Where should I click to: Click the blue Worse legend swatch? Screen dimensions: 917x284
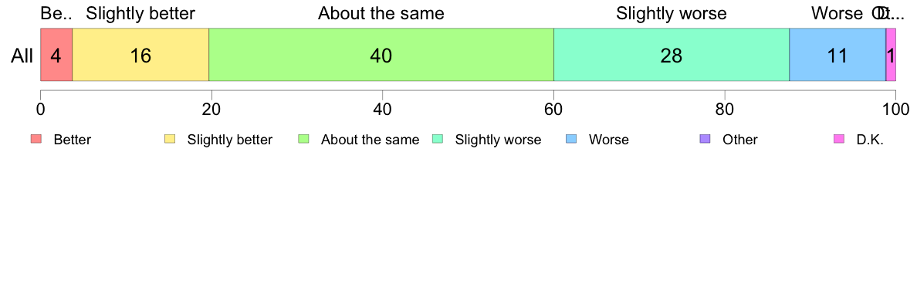click(571, 139)
